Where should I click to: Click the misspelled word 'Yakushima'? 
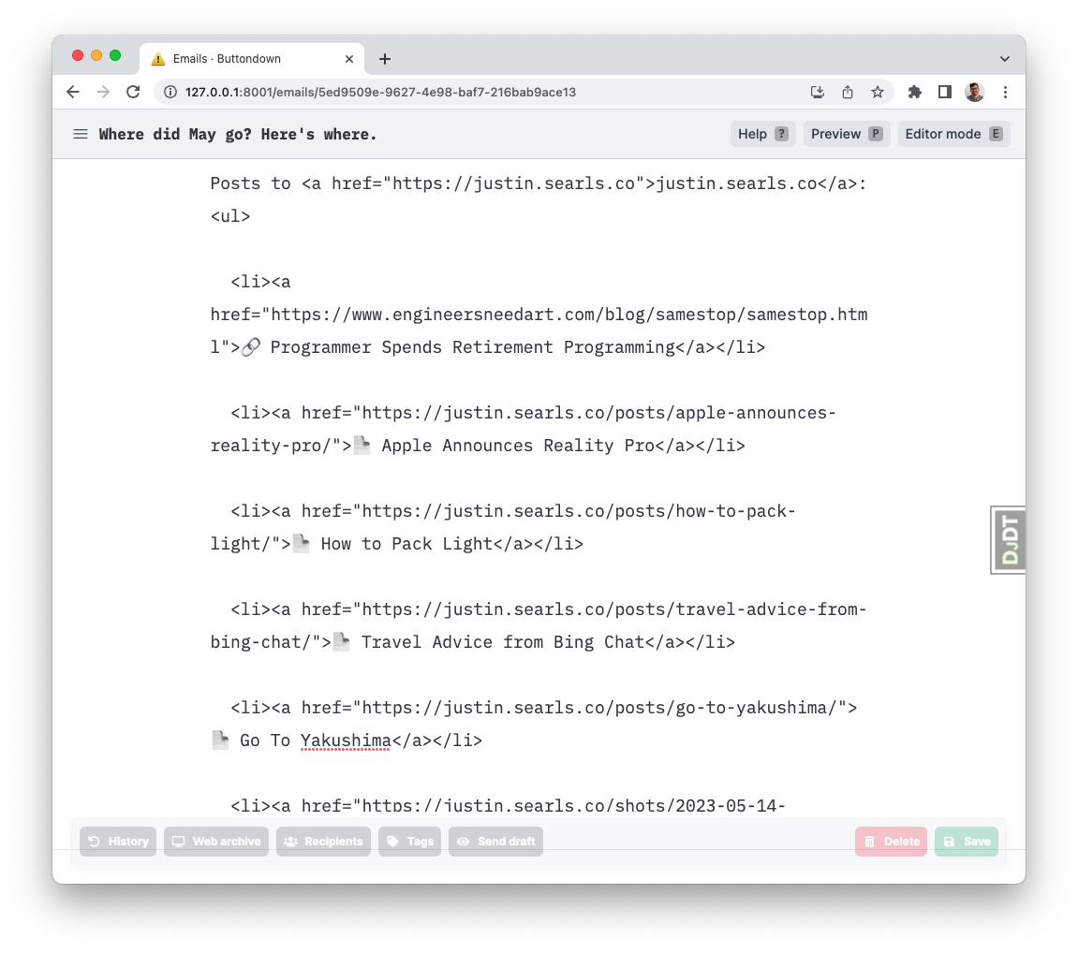pos(346,740)
